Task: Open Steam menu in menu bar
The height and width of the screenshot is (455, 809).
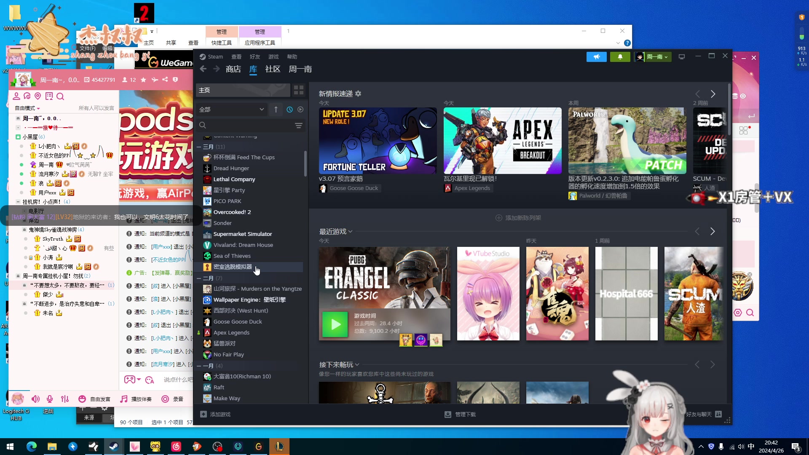Action: (x=211, y=57)
